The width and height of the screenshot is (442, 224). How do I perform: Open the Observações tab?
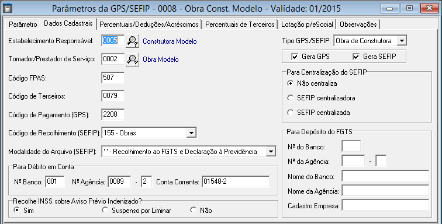point(358,24)
